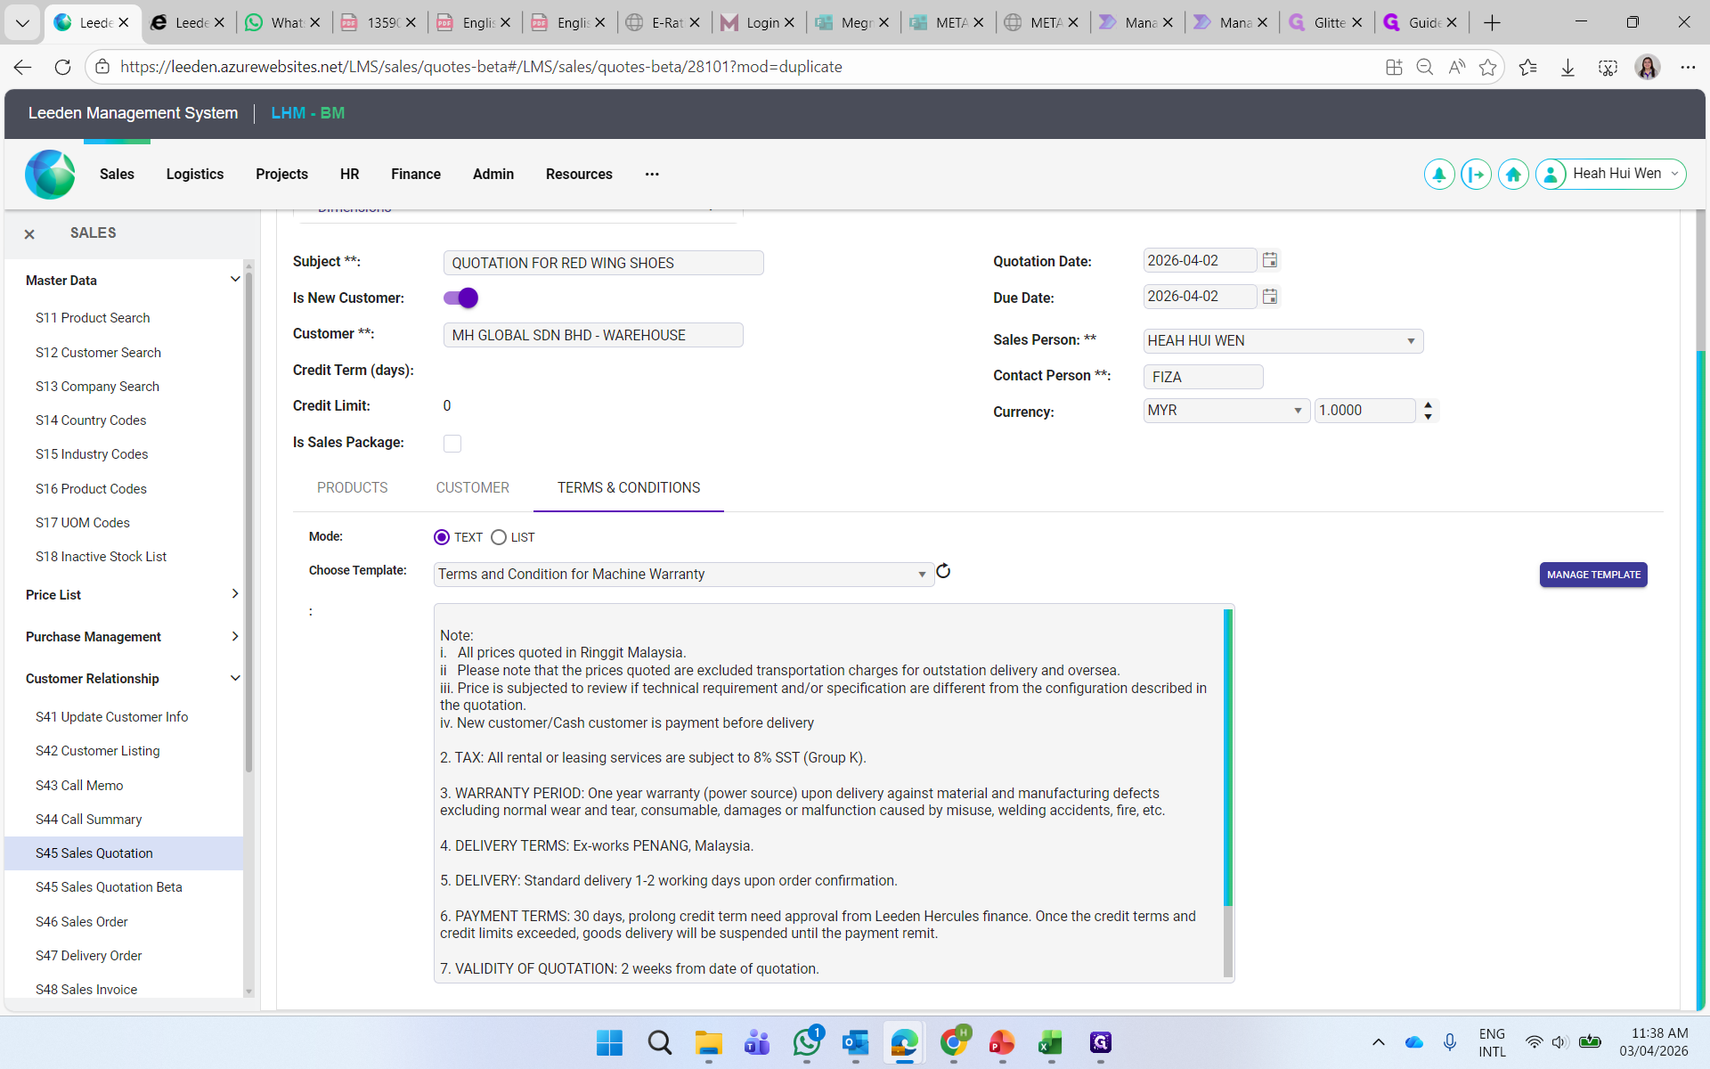Image resolution: width=1710 pixels, height=1069 pixels.
Task: Expand the Purchase Management section
Action: 235,636
